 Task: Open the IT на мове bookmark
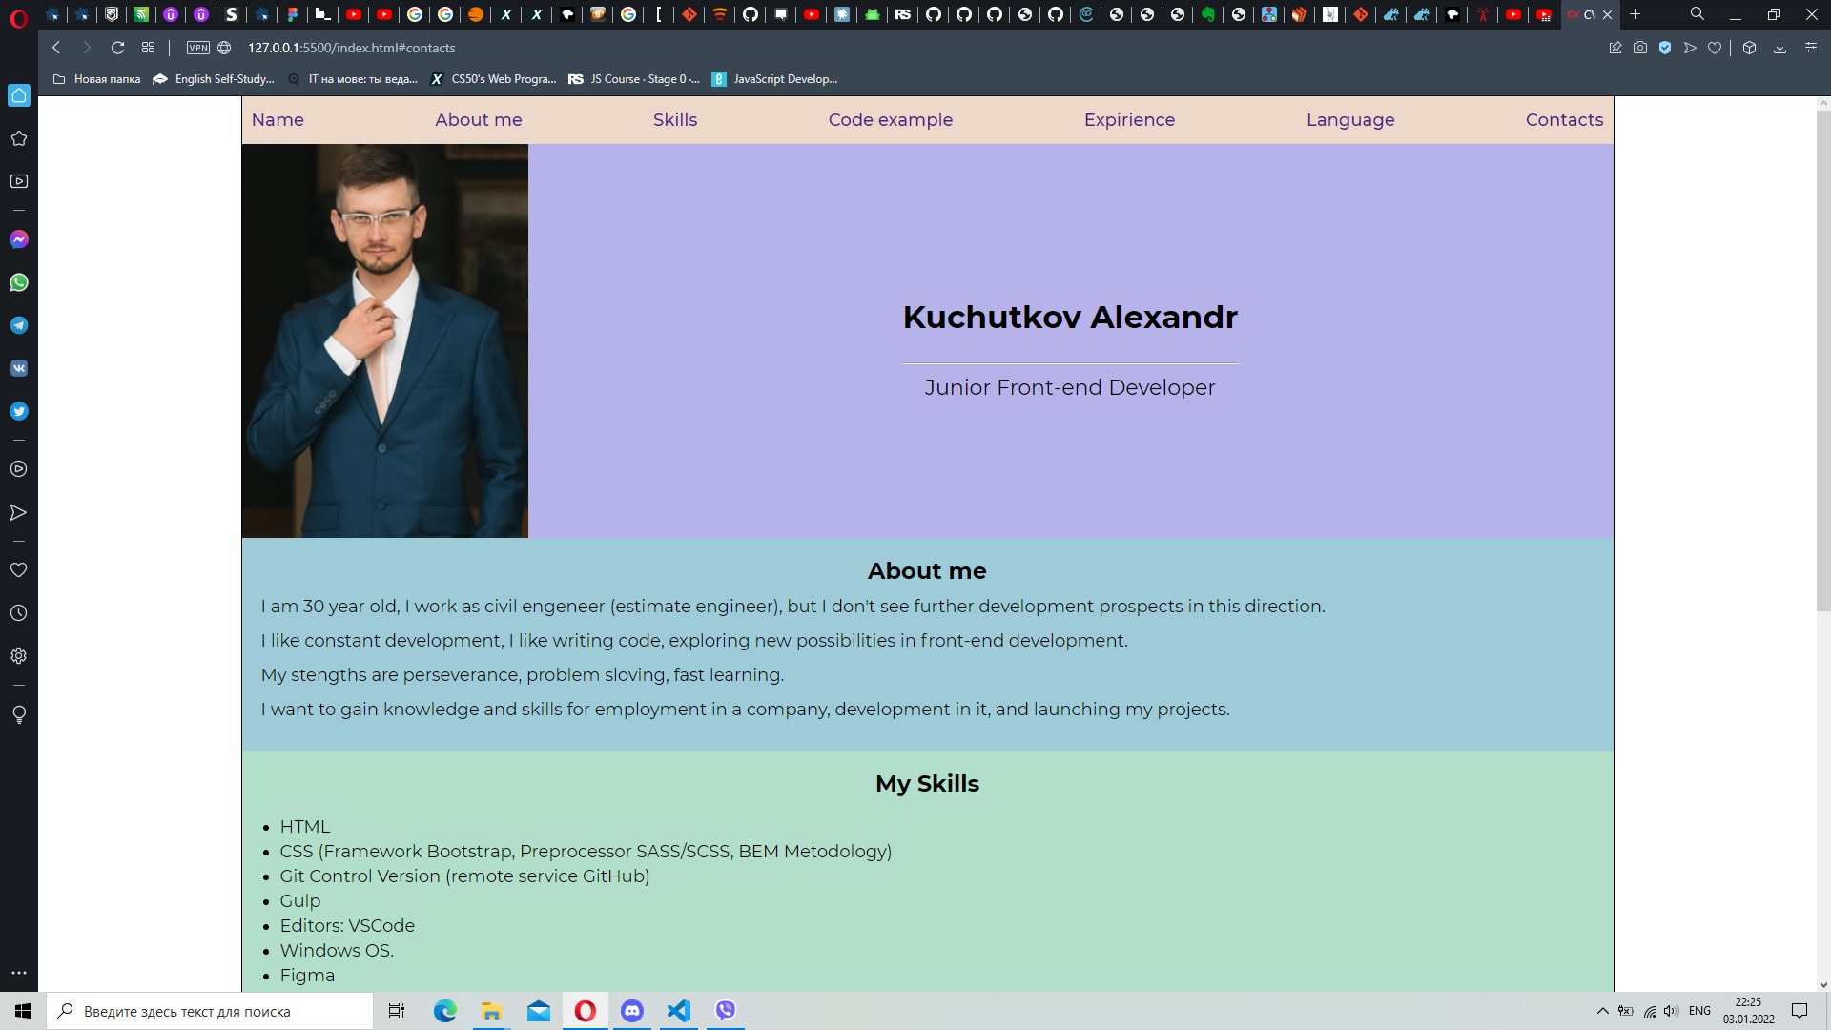point(352,79)
